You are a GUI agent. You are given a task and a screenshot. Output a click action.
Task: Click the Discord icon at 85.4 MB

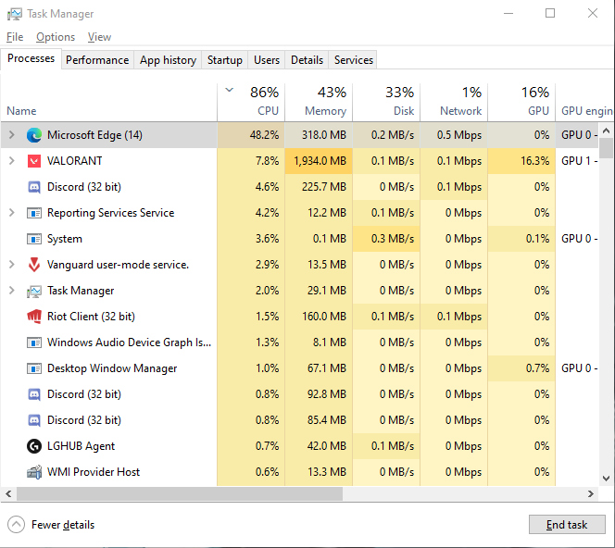tap(34, 420)
